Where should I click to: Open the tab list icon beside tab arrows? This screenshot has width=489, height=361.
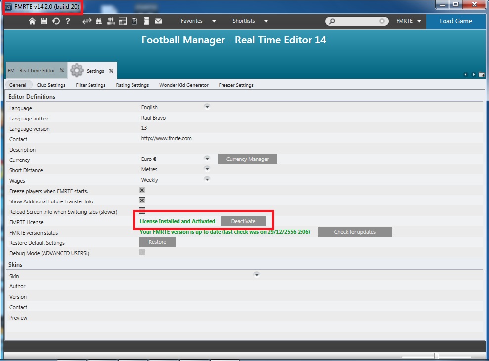(482, 75)
